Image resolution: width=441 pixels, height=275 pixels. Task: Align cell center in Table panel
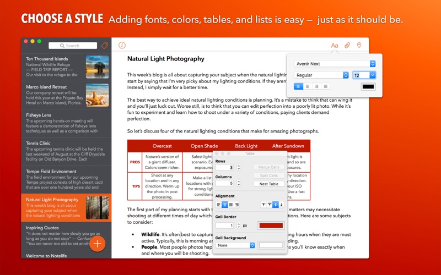(225, 205)
